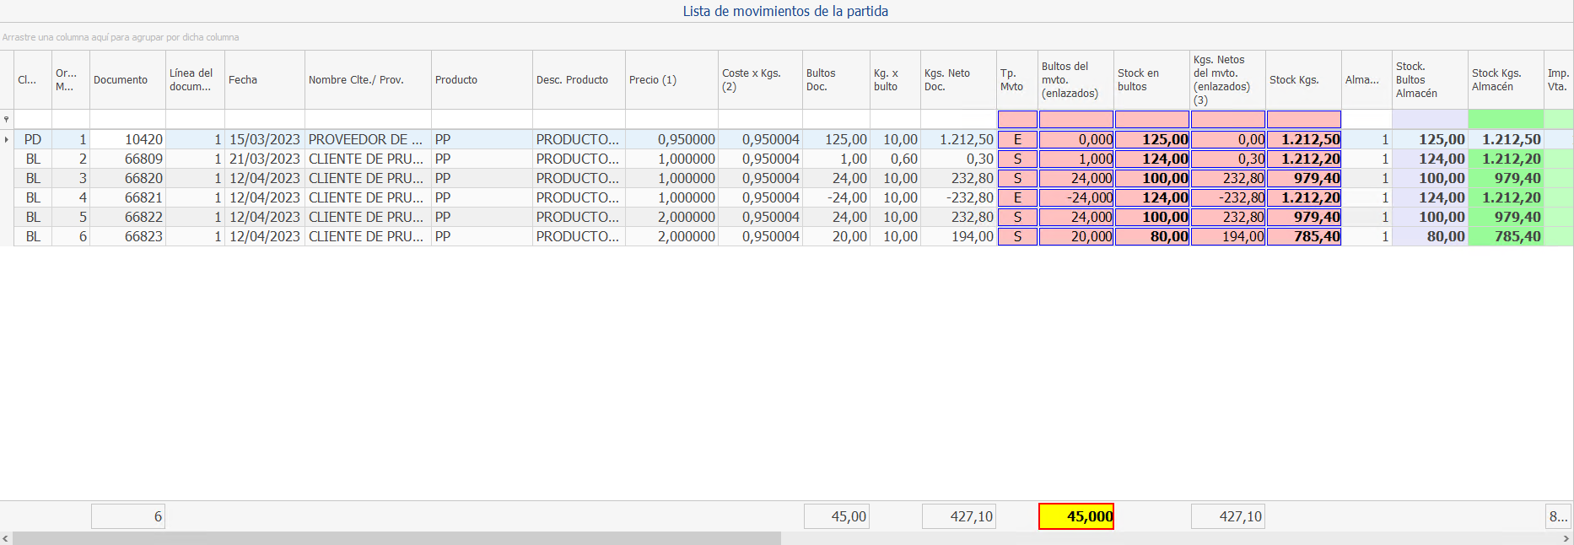Click green filter cell under Stock Kgs. Almacén
The width and height of the screenshot is (1574, 545).
click(1507, 120)
